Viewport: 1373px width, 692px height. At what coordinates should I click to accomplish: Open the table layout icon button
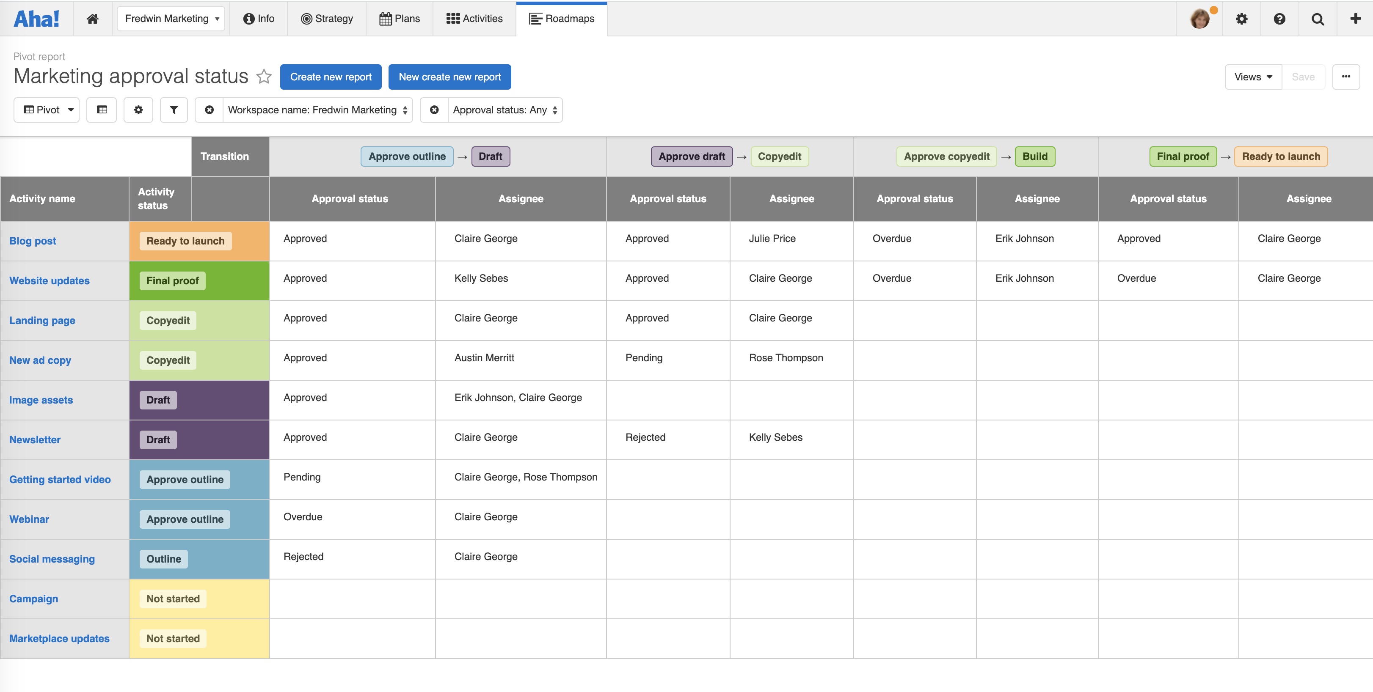(x=102, y=110)
